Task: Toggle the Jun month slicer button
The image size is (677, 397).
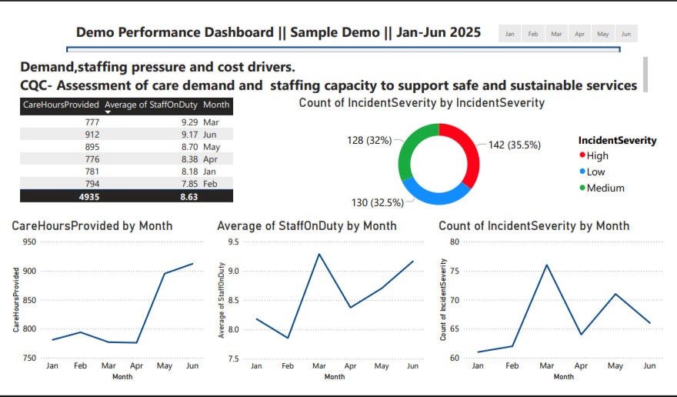Action: click(x=626, y=34)
